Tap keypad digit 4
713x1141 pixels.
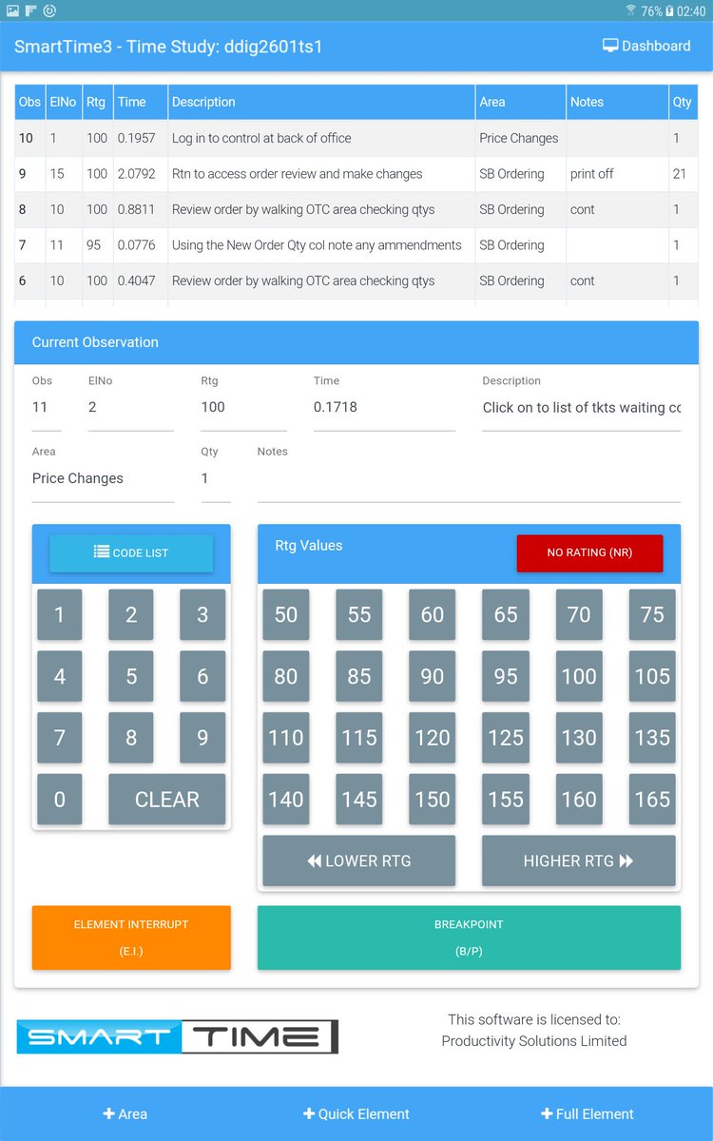point(59,676)
